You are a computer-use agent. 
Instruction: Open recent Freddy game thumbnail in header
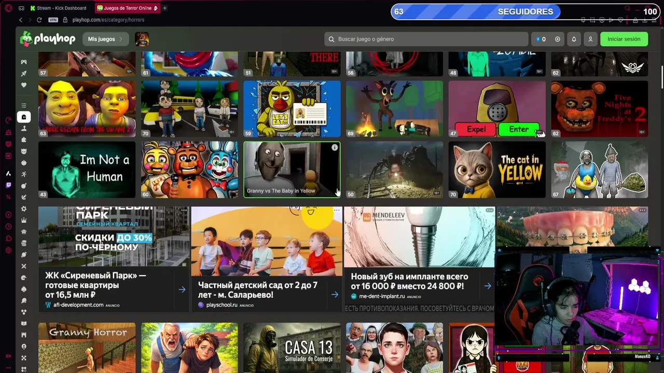pyautogui.click(x=142, y=39)
